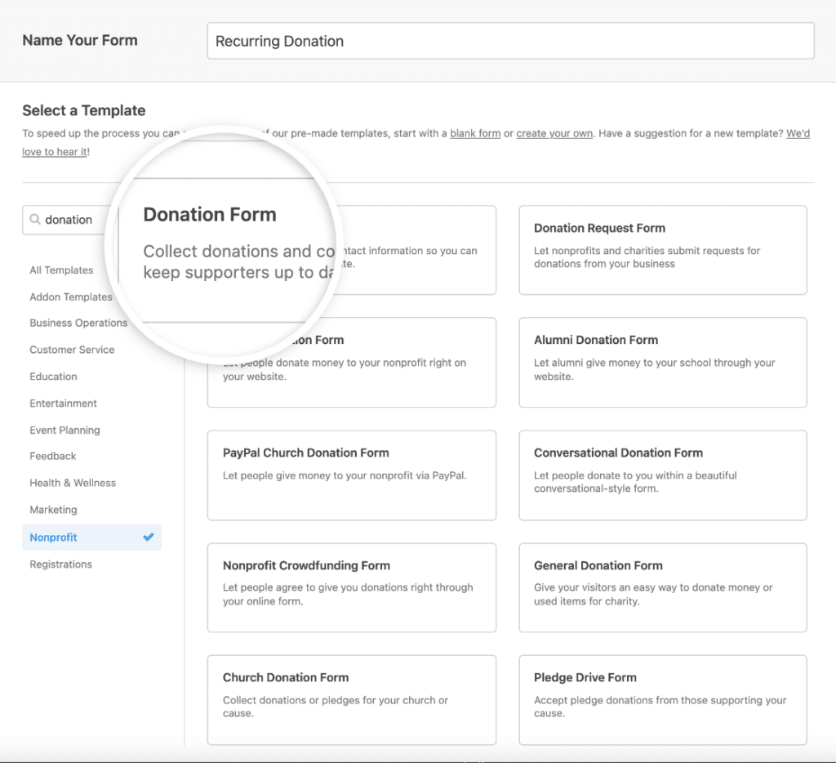Browse the Marketing category

point(53,509)
